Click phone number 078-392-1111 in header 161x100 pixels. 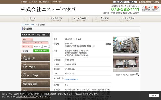pos(125,9)
